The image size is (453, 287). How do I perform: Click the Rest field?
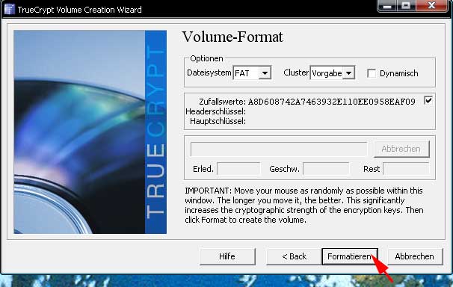pos(406,169)
